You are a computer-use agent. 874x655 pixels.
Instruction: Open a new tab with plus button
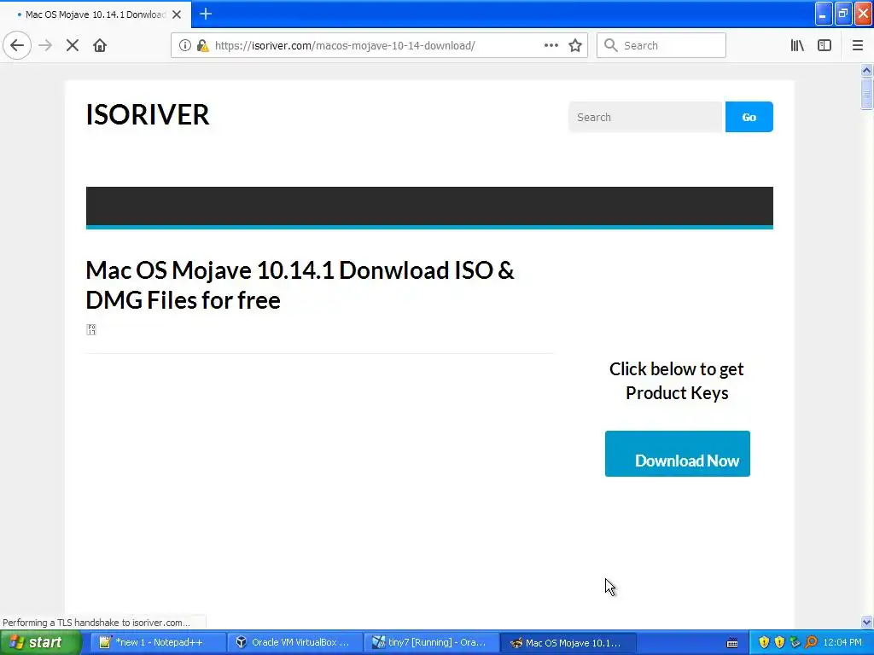[x=205, y=14]
